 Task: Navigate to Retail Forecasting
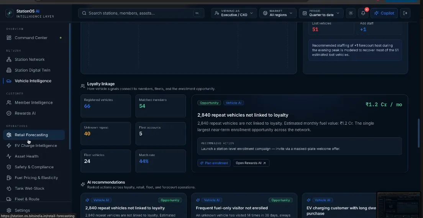[x=34, y=135]
